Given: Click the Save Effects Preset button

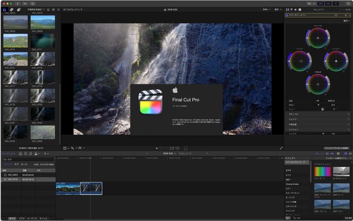Looking at the screenshot, I should click(x=336, y=148).
